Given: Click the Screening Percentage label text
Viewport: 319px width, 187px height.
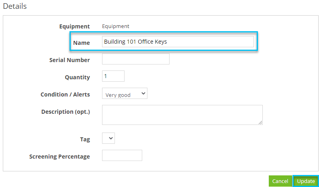Looking at the screenshot, I should 59,157.
